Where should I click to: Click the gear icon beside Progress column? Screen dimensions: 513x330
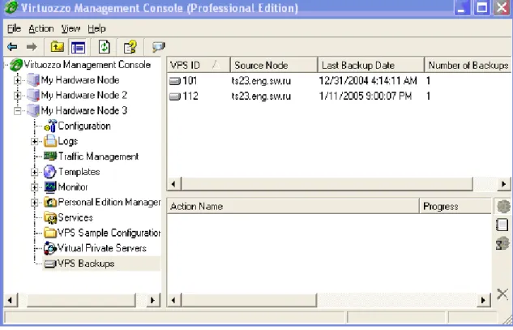(503, 207)
